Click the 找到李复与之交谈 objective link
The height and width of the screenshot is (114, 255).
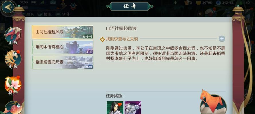122,39
